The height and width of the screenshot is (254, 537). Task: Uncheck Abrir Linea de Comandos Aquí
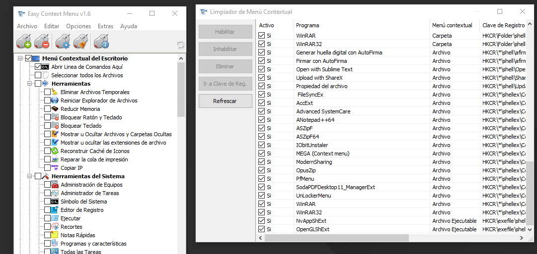point(38,67)
